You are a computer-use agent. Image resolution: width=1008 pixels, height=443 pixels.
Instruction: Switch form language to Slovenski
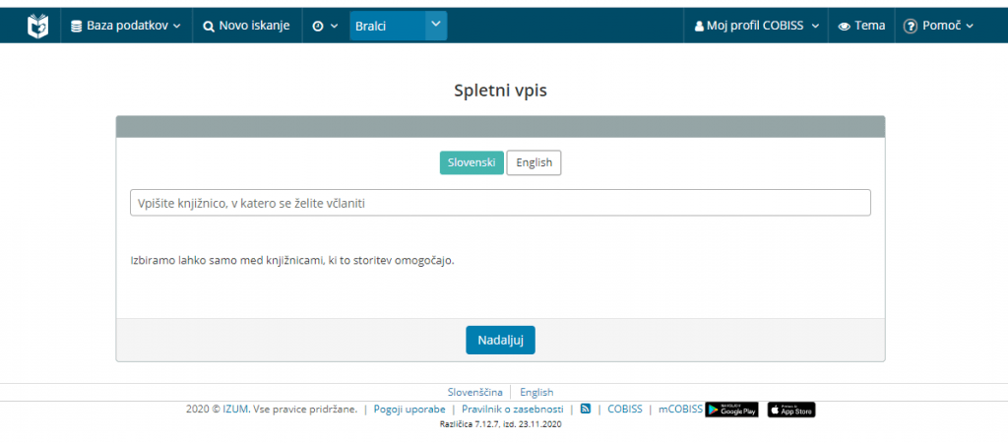coord(472,162)
